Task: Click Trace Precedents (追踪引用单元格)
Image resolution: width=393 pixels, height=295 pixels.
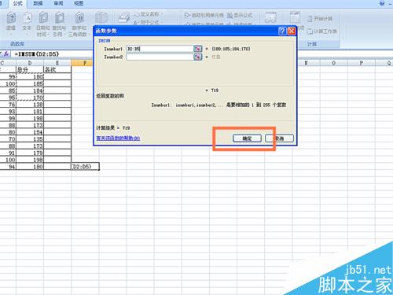Action: click(x=204, y=15)
